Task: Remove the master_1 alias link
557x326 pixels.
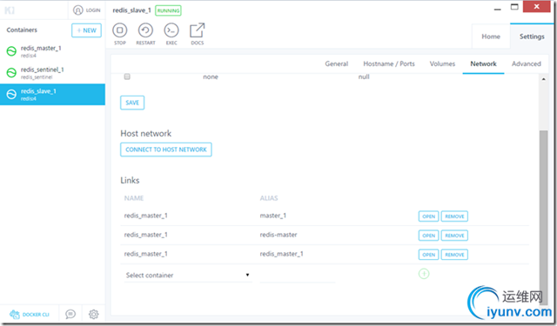Action: point(454,216)
